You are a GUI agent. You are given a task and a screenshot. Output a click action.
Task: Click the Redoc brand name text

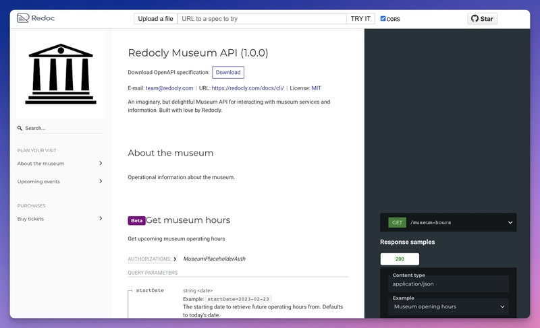(43, 18)
